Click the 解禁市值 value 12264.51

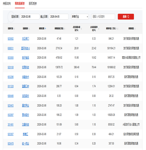pos(111,86)
